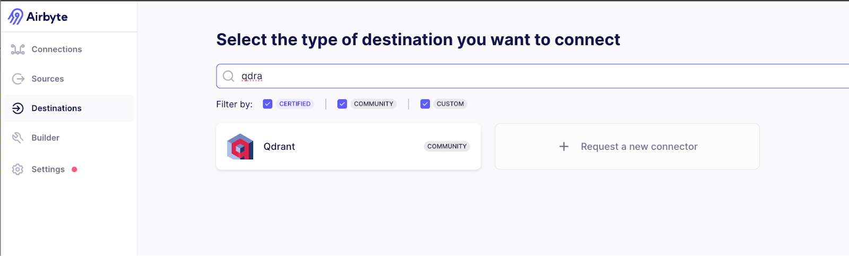Screen dimensions: 849x256
Task: Click the plus icon for new connector
Action: 564,147
